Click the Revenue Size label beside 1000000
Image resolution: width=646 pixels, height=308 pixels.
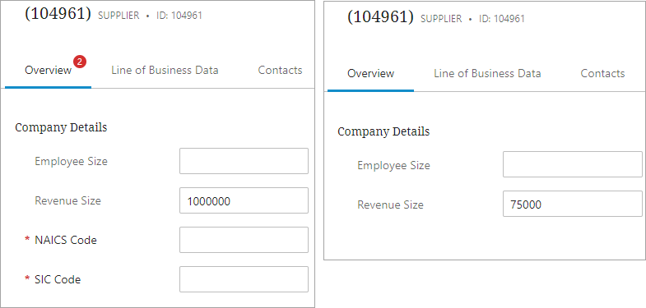pos(68,200)
